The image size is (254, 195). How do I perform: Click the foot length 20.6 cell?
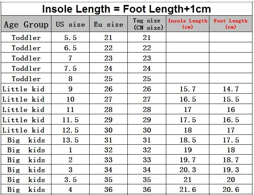(x=231, y=189)
